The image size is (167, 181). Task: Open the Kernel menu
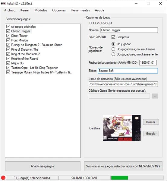click(x=25, y=10)
